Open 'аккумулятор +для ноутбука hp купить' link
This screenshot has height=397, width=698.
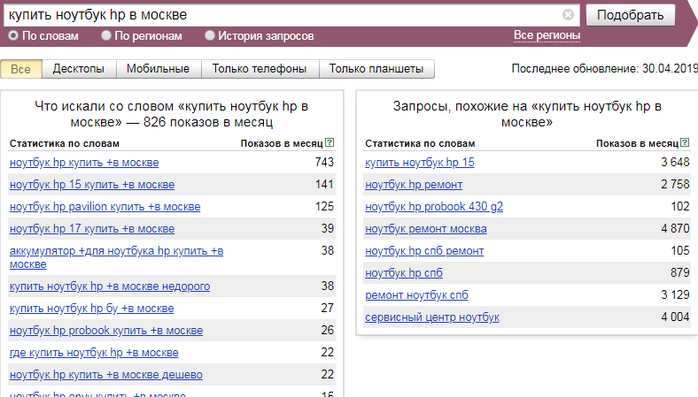[117, 257]
